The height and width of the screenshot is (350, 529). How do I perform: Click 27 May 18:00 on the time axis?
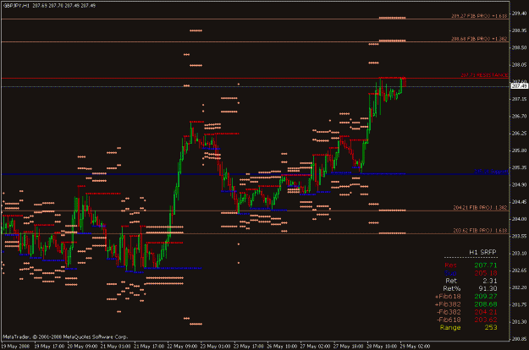[348, 347]
